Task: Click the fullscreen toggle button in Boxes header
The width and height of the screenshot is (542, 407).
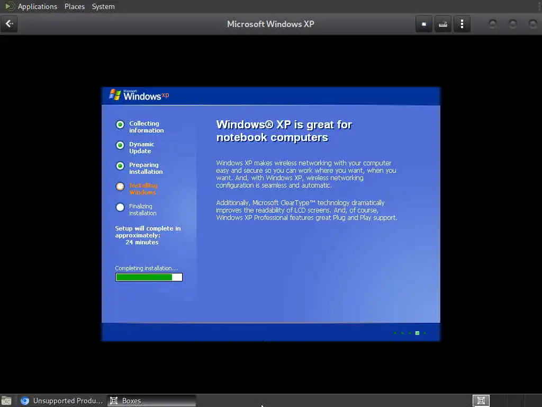Action: click(424, 24)
